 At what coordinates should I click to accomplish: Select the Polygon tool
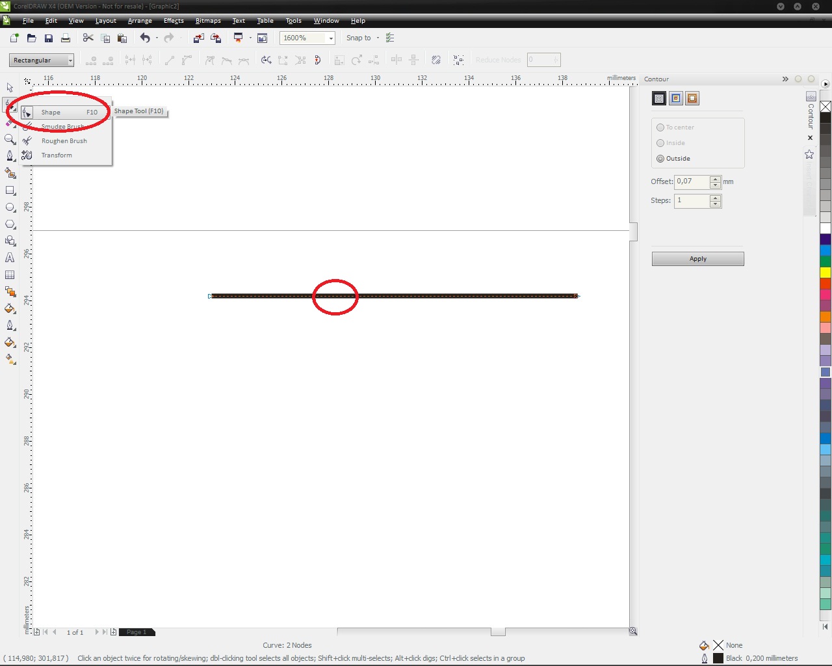[10, 224]
